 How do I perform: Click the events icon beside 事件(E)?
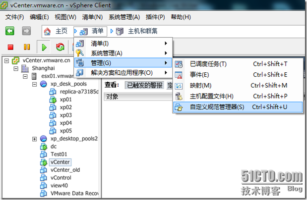[179, 75]
